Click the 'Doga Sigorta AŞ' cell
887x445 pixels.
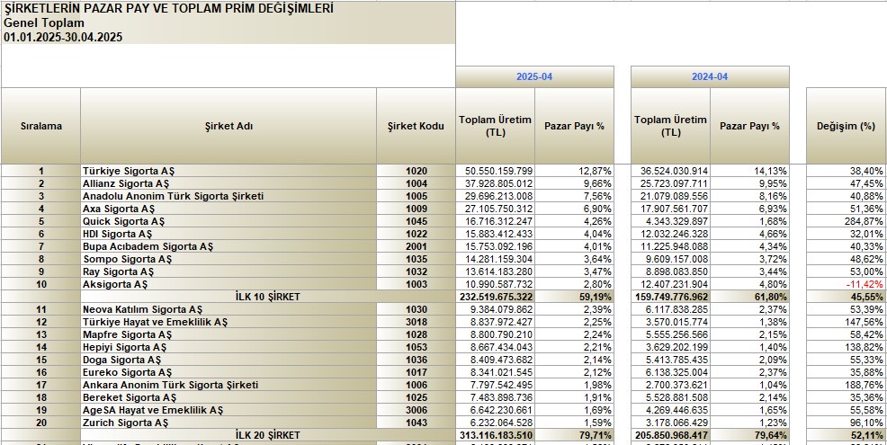click(x=228, y=360)
